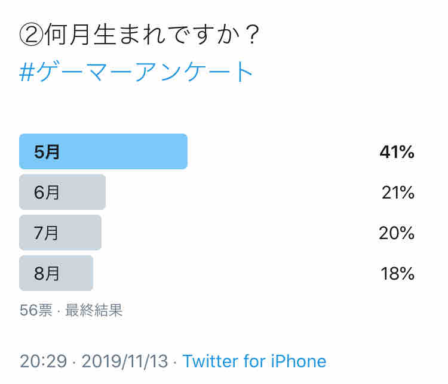Click the 56票 vote count
448x384 pixels.
(x=36, y=310)
